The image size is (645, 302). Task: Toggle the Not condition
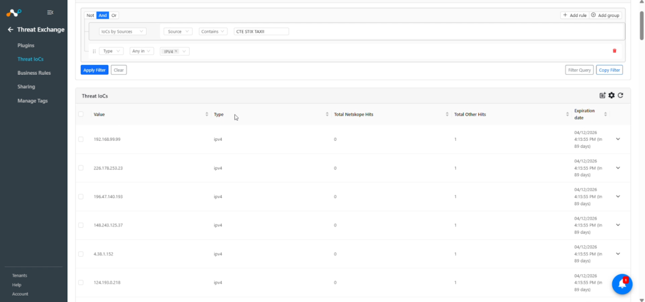[90, 15]
